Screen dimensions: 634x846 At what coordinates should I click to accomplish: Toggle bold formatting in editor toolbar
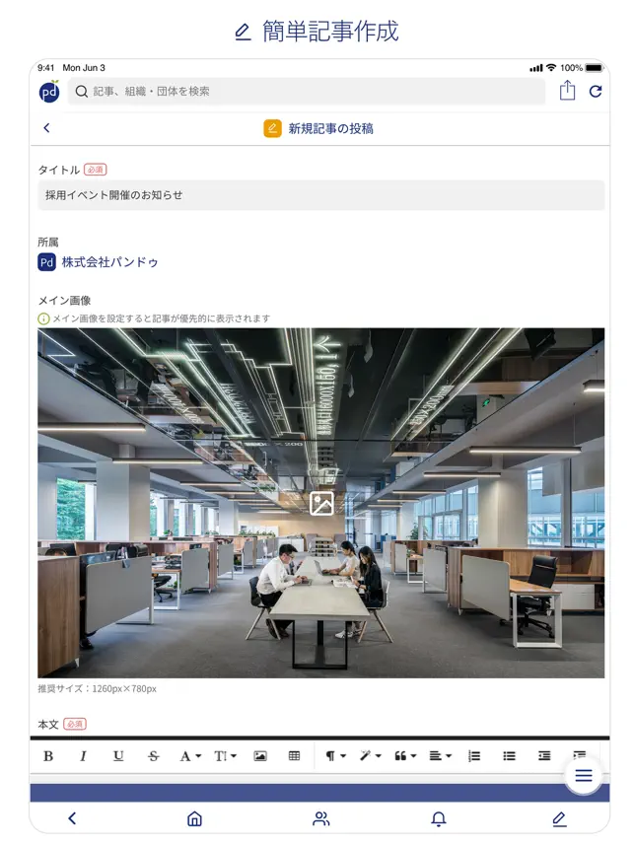(48, 756)
